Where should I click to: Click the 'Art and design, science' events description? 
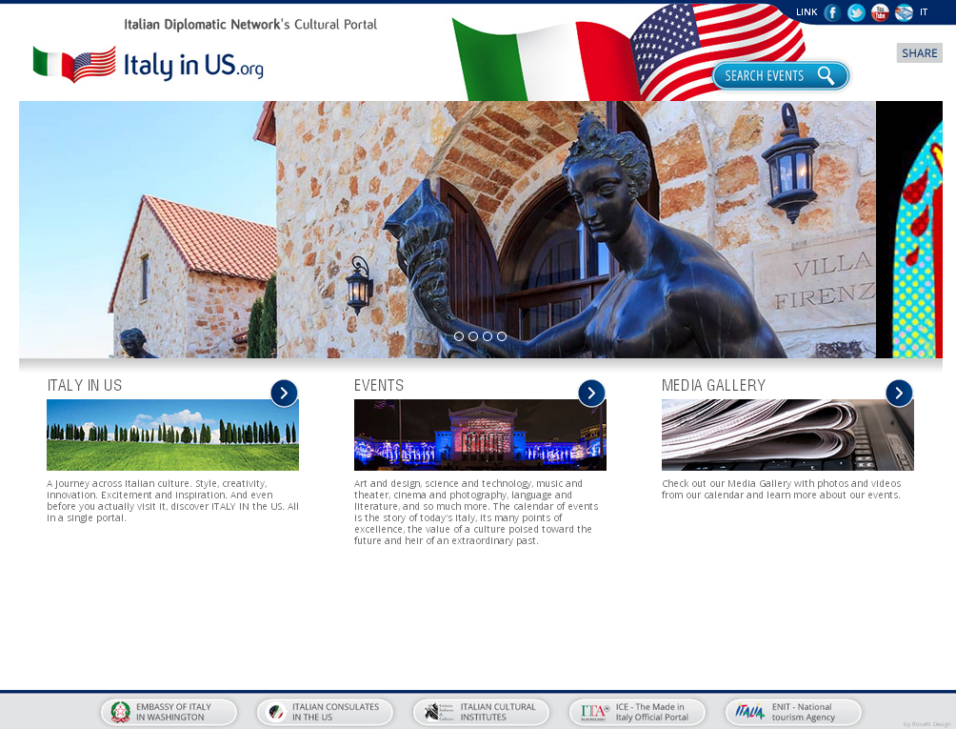(x=476, y=512)
